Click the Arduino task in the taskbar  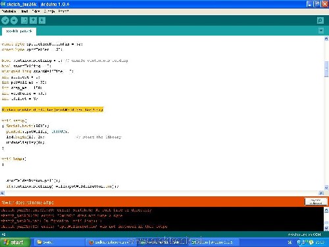tap(212, 242)
